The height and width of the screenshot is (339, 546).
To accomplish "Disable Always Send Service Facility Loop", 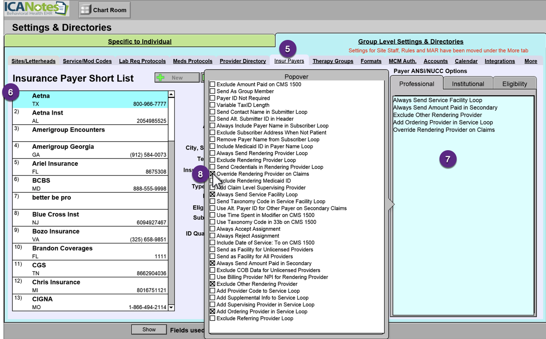I will click(212, 194).
